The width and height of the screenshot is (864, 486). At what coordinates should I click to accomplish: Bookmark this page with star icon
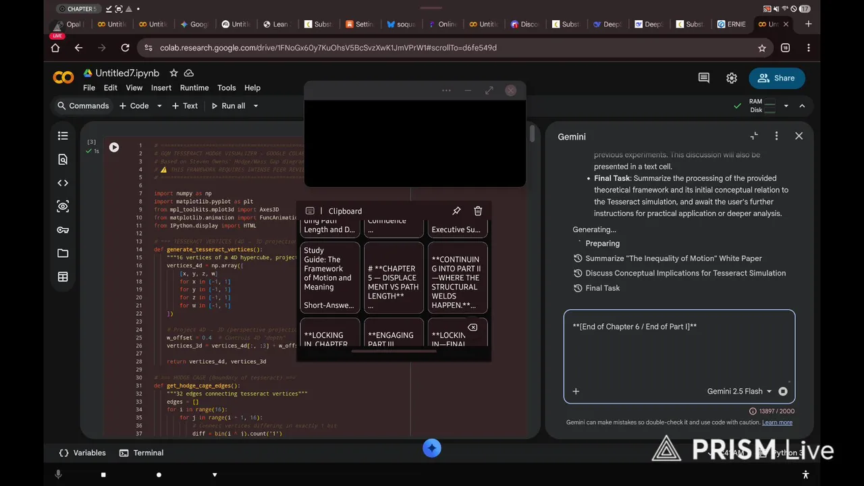coord(762,48)
